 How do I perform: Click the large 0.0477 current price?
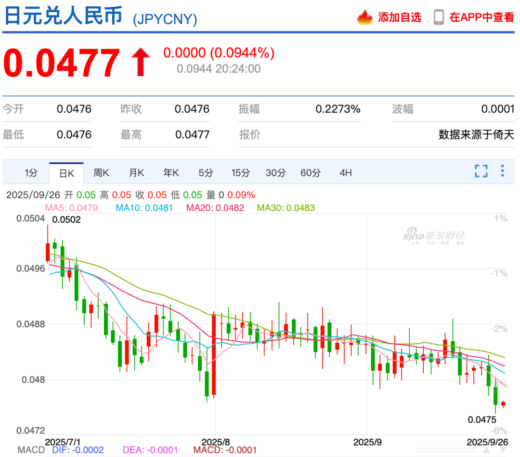[x=62, y=63]
